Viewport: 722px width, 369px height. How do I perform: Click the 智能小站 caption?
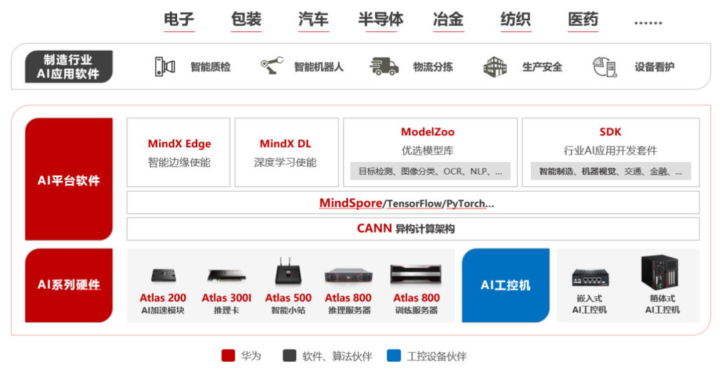point(288,310)
